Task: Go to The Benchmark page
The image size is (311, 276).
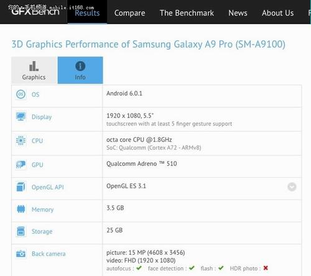Action: point(187,13)
